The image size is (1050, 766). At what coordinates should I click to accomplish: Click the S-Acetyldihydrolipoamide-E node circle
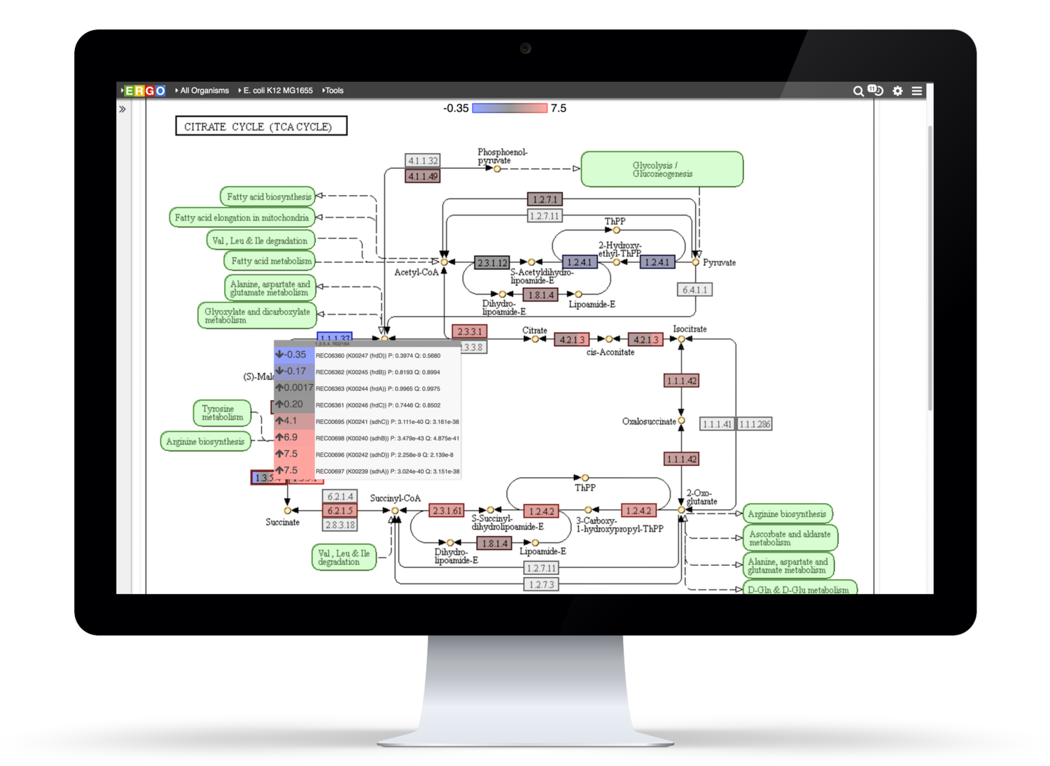(x=531, y=262)
